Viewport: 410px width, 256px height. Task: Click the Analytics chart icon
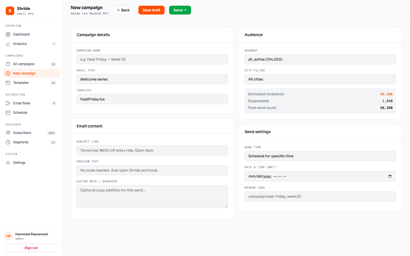(x=8, y=44)
